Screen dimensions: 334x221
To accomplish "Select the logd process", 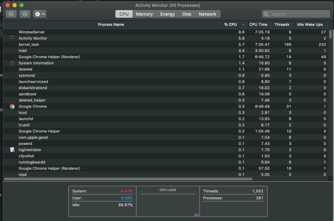I will click(166, 174).
